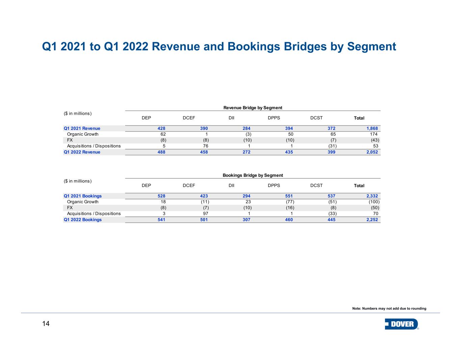Click the FX label in bookings table

[x=70, y=208]
